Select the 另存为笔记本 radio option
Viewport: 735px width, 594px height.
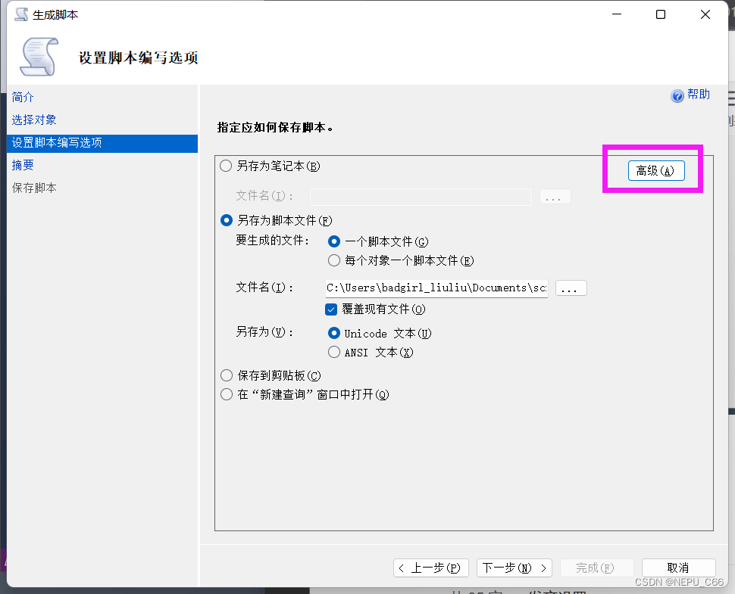click(226, 166)
